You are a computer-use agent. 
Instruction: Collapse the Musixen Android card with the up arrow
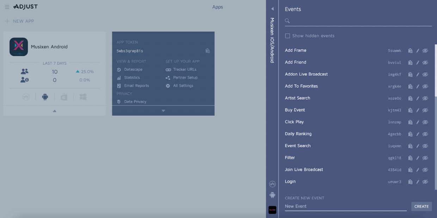pos(54,111)
